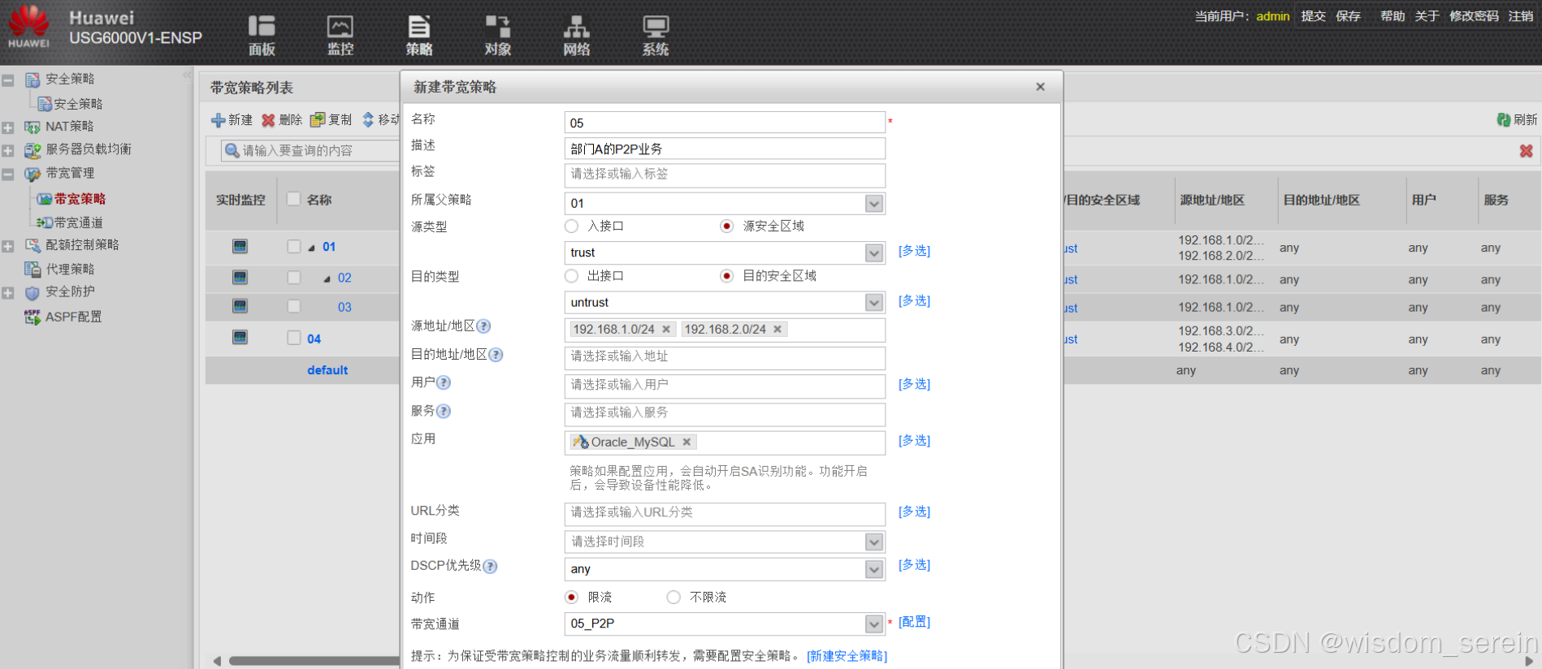Click help icon next to DSCP优先级

pyautogui.click(x=490, y=567)
